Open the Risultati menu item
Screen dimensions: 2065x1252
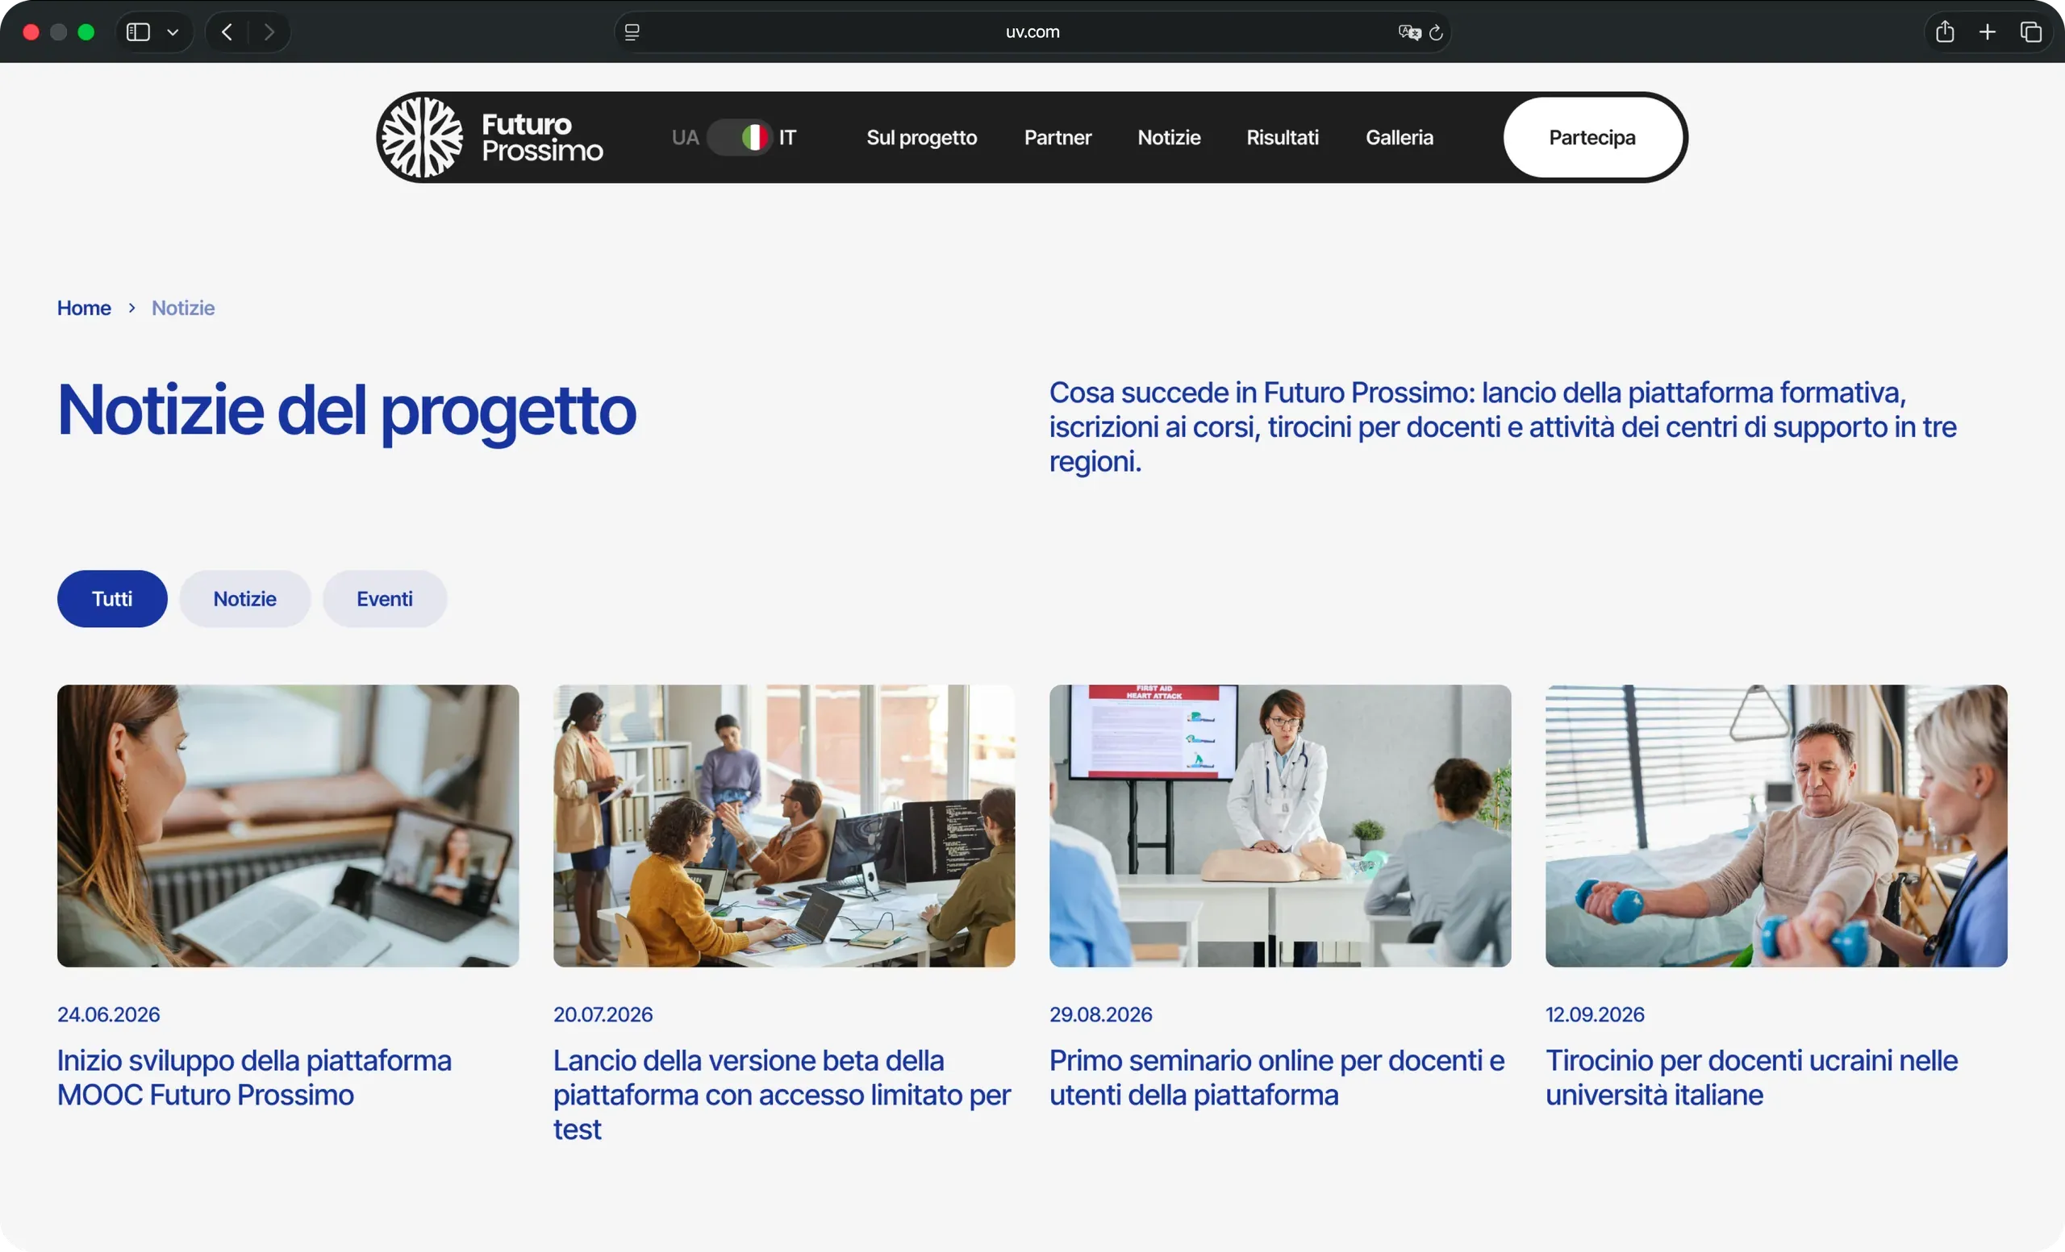[x=1283, y=137]
